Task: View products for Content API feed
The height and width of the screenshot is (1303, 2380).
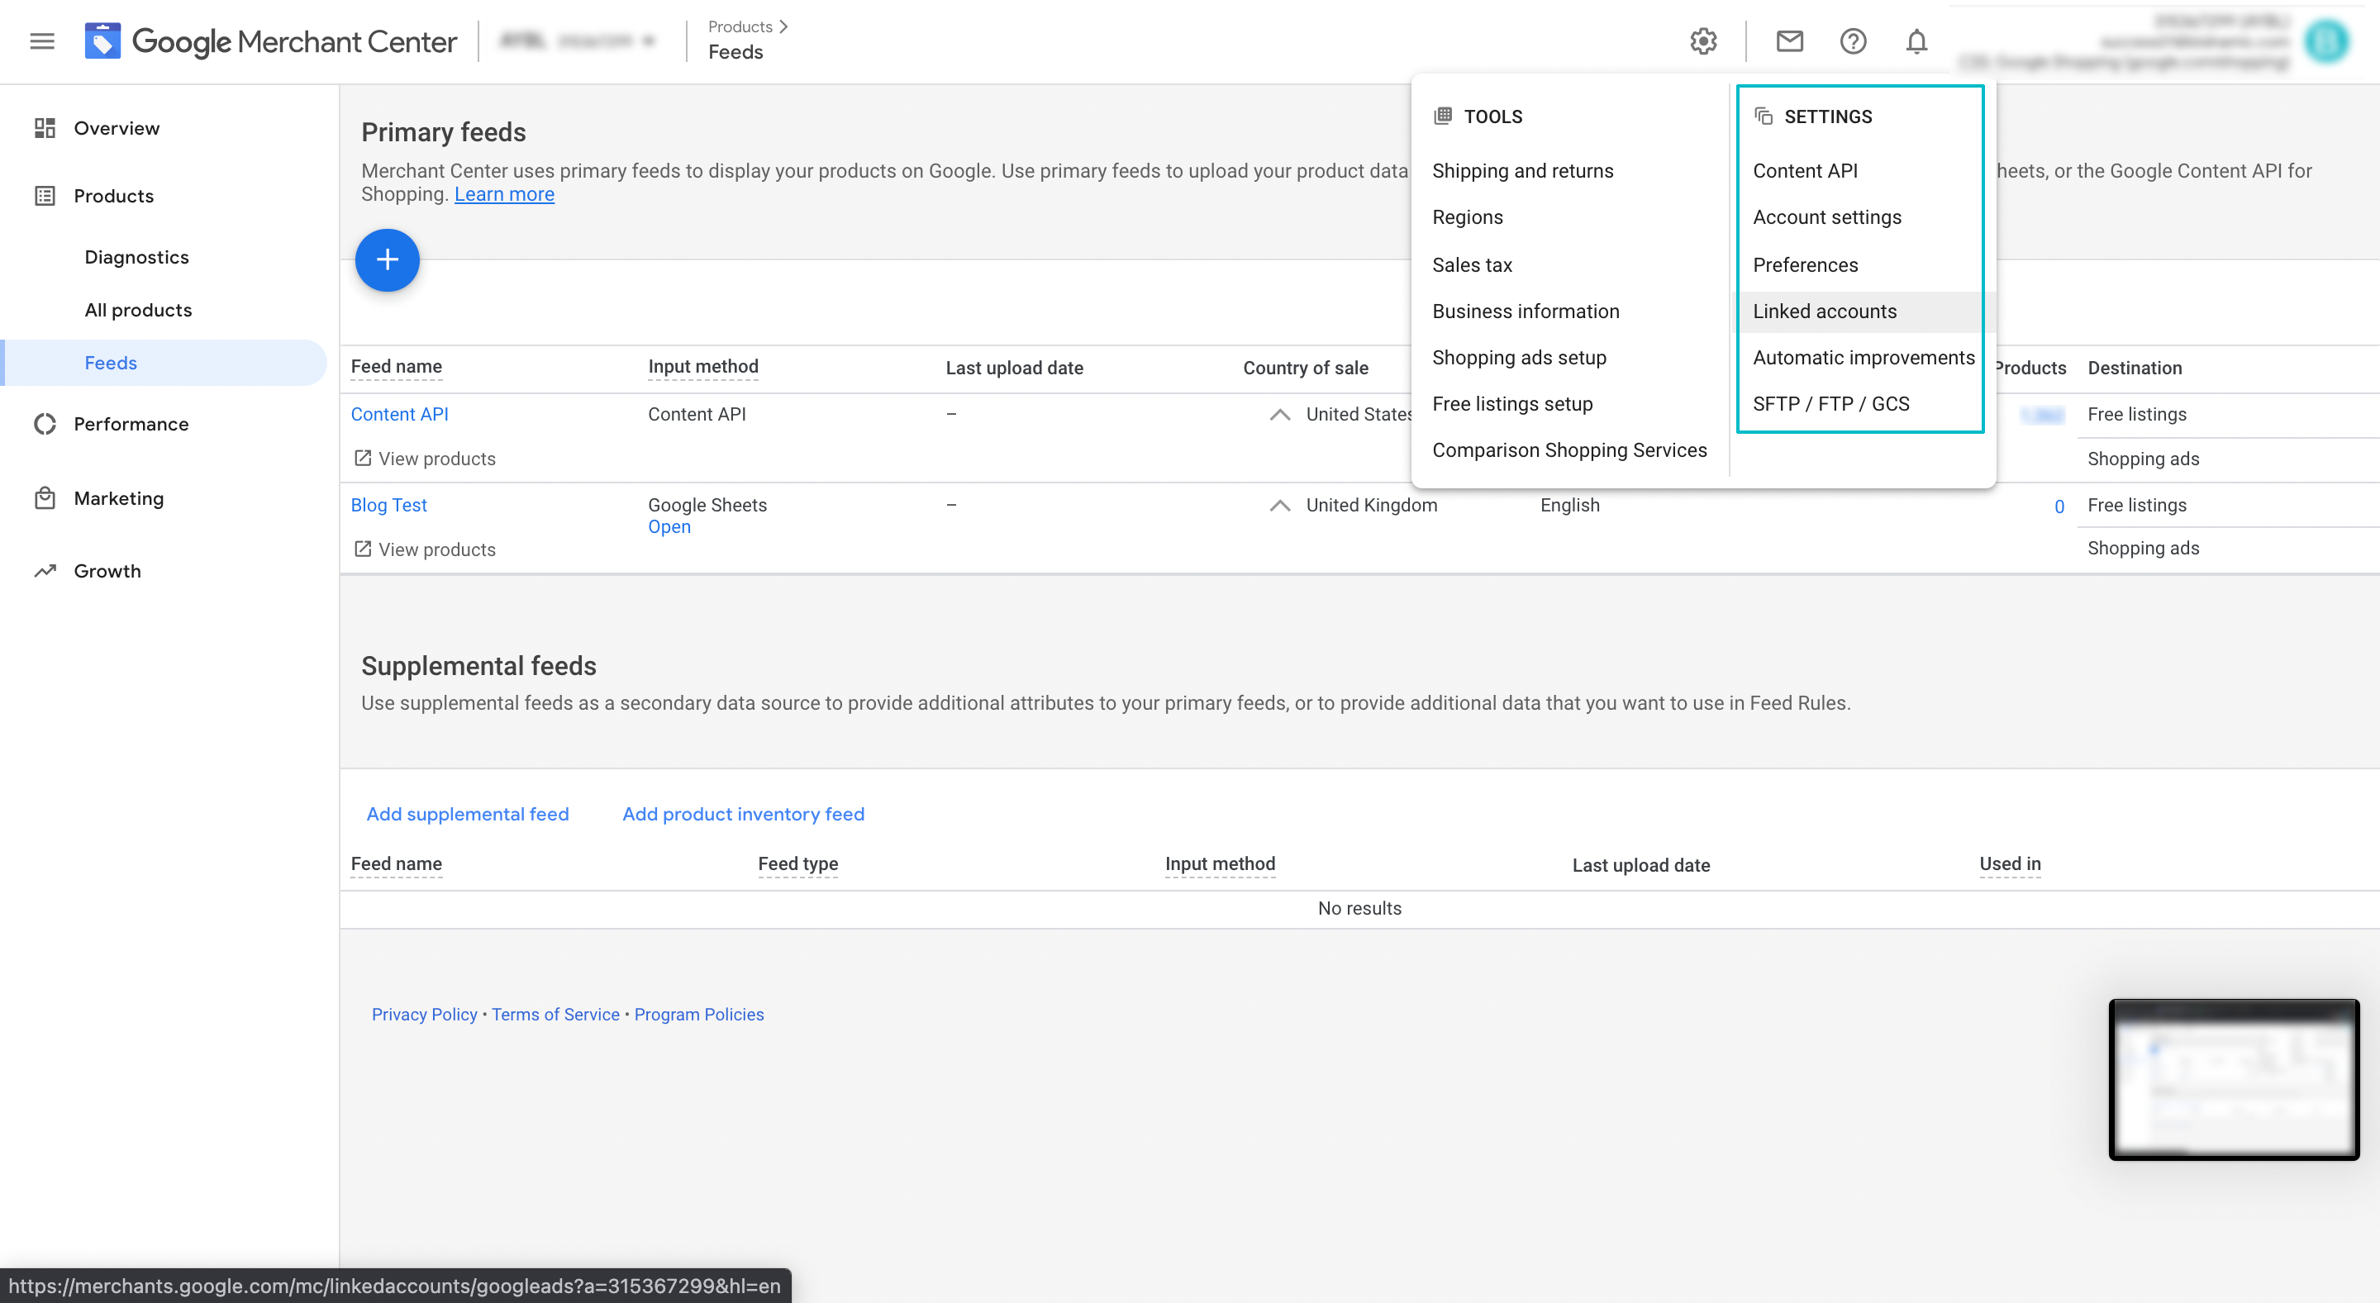Action: (x=436, y=458)
